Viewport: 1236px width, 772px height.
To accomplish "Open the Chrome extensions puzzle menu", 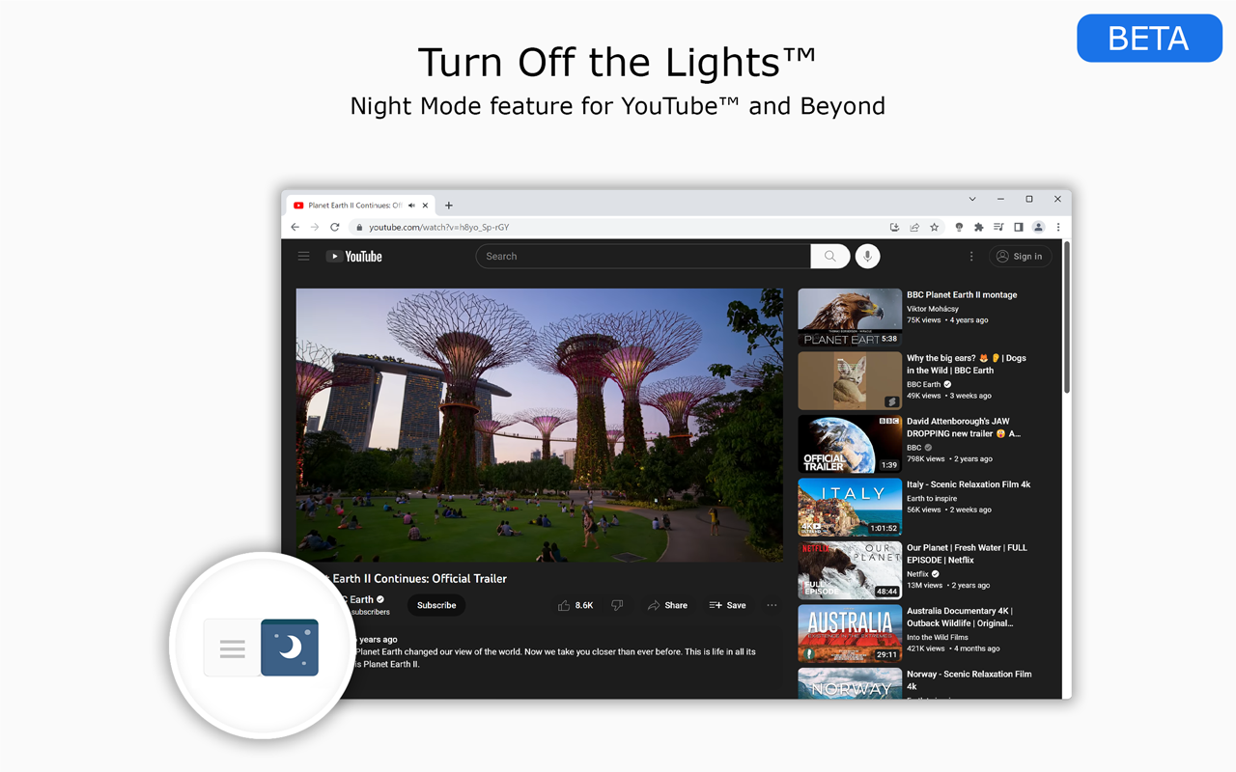I will (x=978, y=228).
